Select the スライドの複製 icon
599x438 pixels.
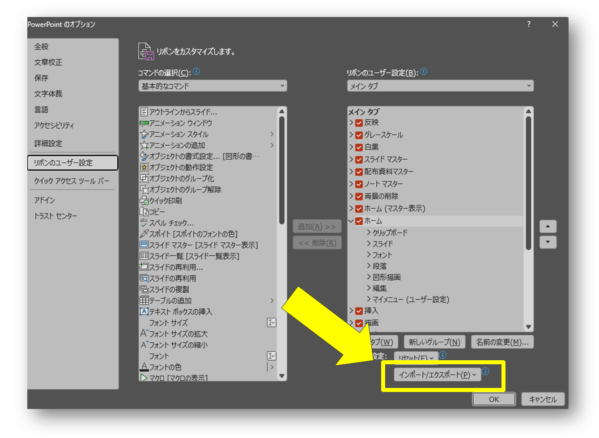click(144, 289)
